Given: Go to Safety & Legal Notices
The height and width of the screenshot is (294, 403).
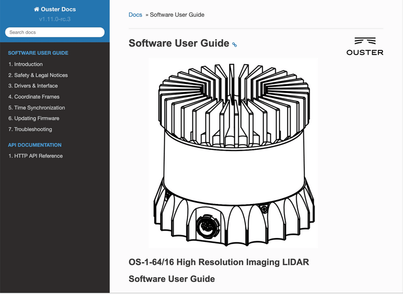Looking at the screenshot, I should click(x=38, y=75).
